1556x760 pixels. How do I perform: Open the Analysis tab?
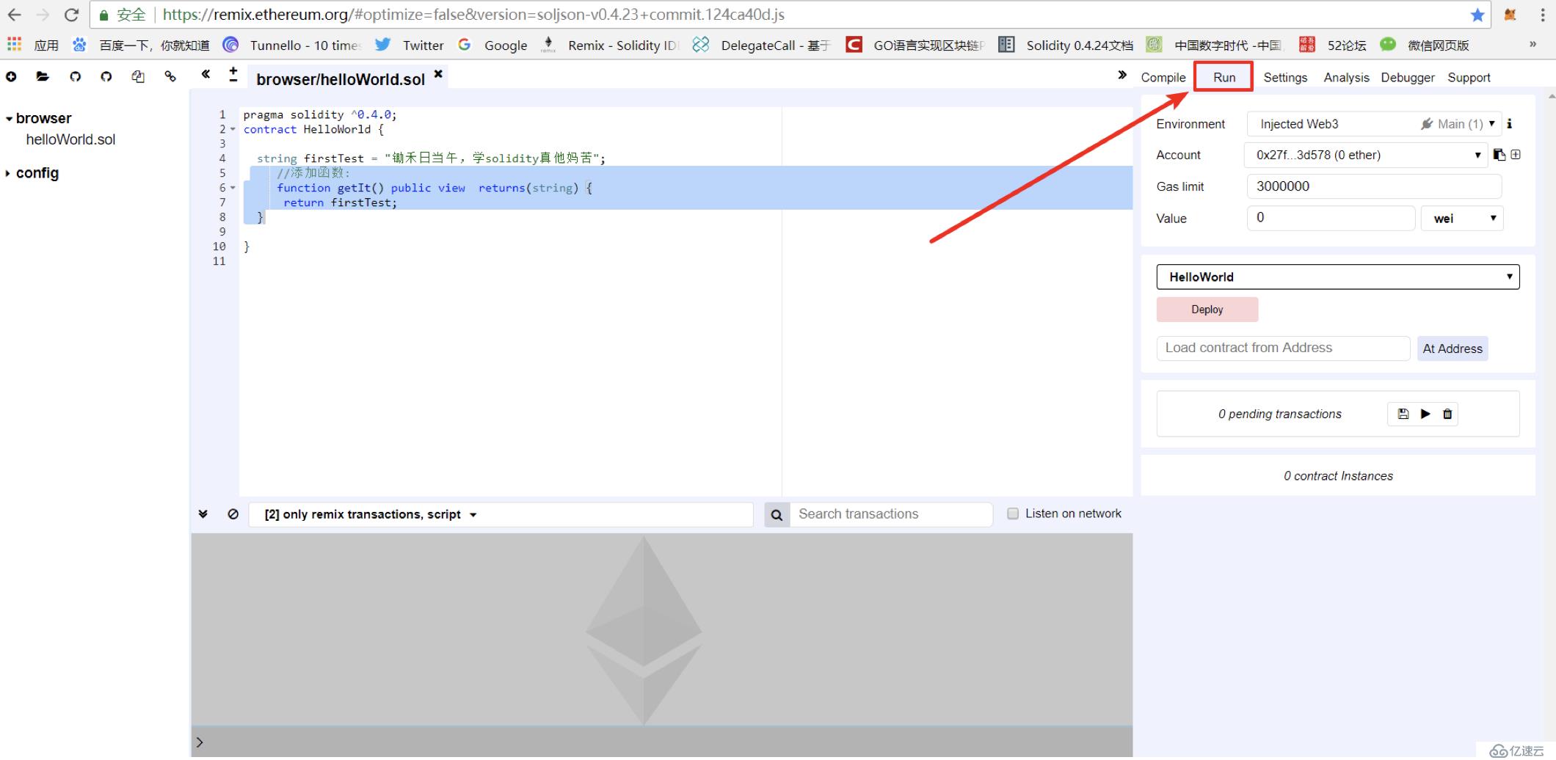point(1346,77)
